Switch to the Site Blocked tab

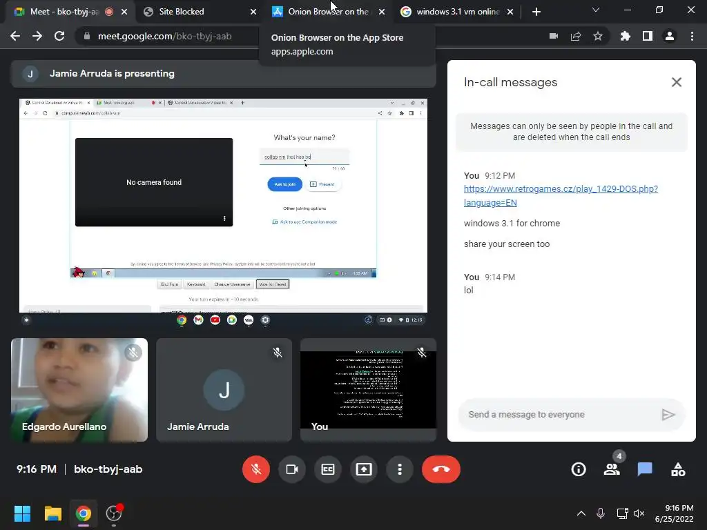pos(182,12)
